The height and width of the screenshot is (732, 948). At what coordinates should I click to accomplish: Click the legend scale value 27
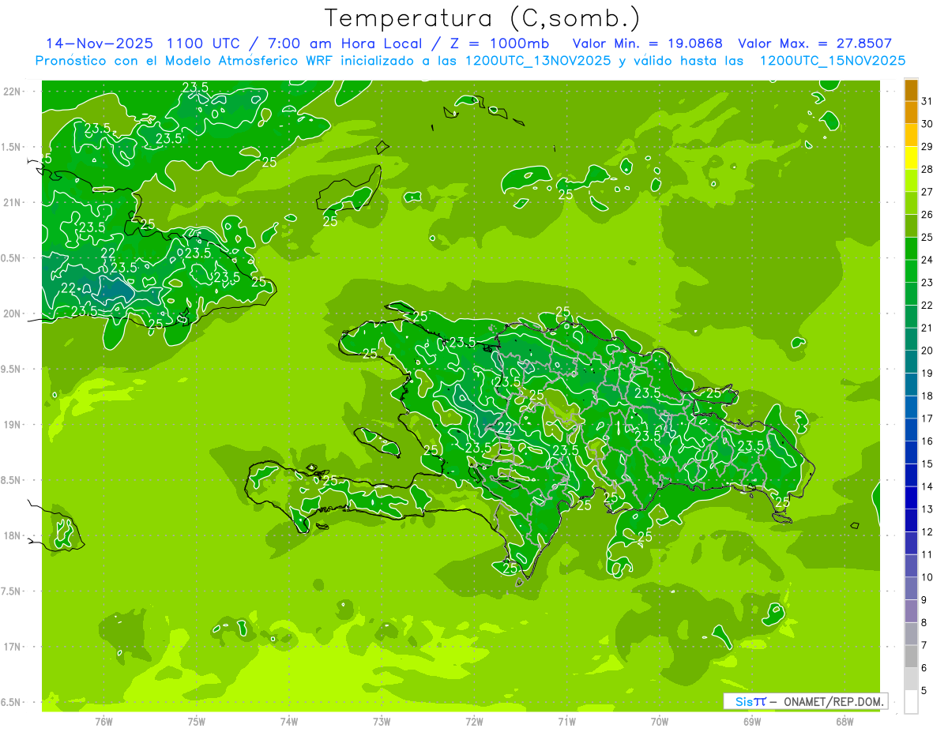click(x=927, y=192)
